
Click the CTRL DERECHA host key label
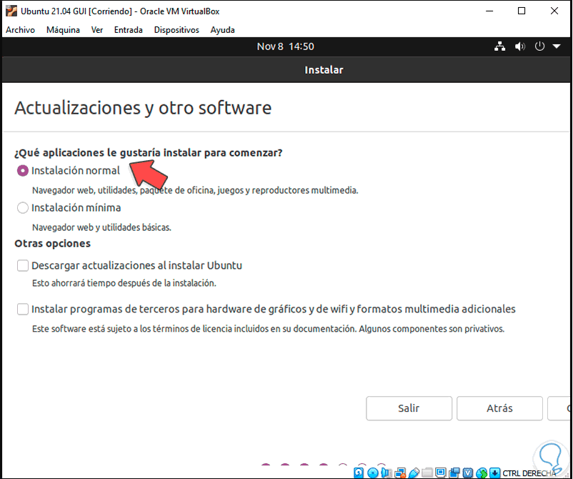529,473
